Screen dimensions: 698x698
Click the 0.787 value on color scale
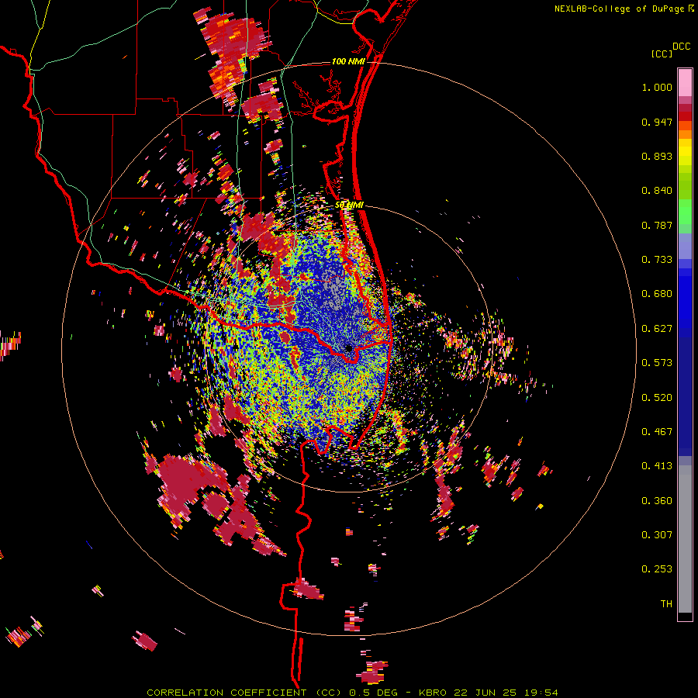point(657,225)
